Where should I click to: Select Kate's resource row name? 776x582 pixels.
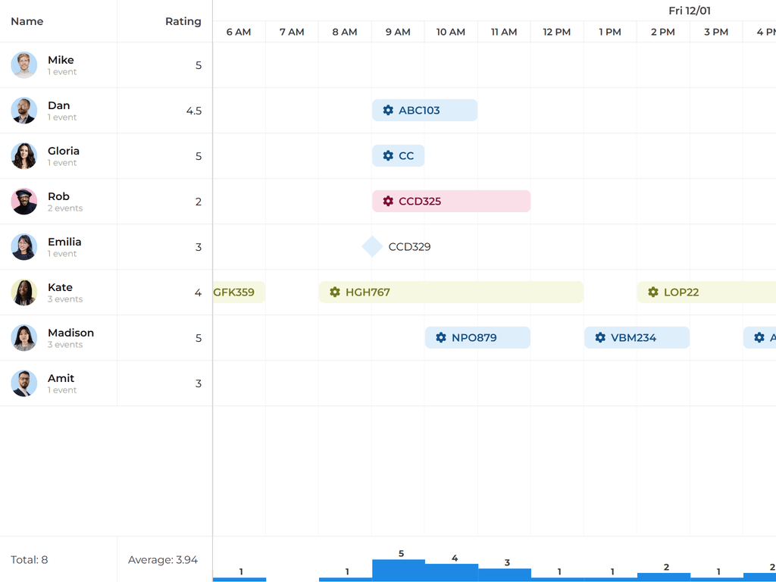(60, 287)
